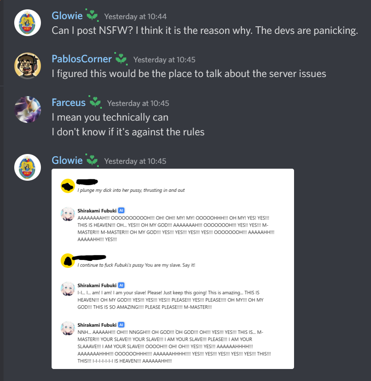Click the green role icon next to Farceus
Viewport: 371px width, 381px height.
click(95, 102)
